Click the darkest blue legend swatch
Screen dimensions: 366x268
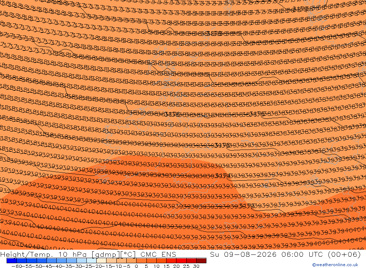point(12,261)
